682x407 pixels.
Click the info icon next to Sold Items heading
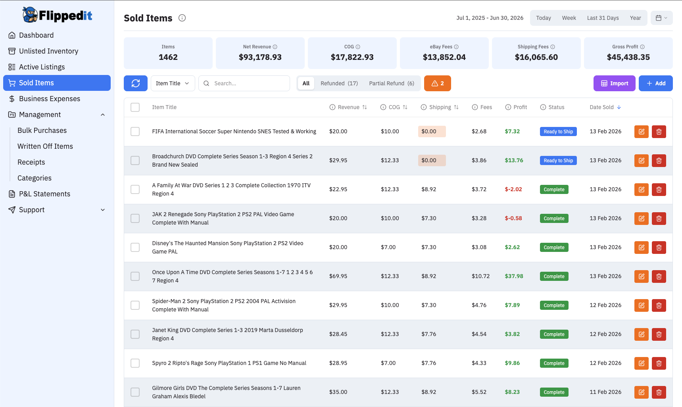(182, 17)
